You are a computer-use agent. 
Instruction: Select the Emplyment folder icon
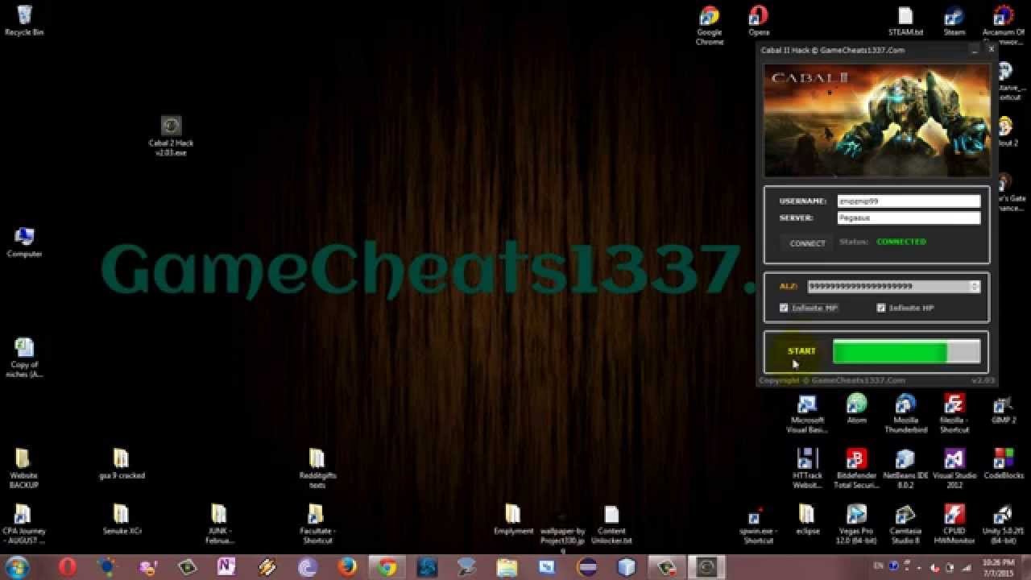pos(513,520)
